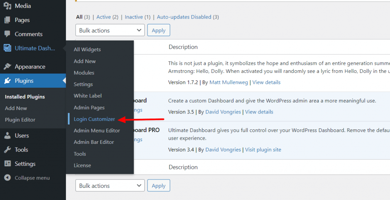Open David Vongries link for Version 3.4
This screenshot has width=390, height=200.
point(223,150)
